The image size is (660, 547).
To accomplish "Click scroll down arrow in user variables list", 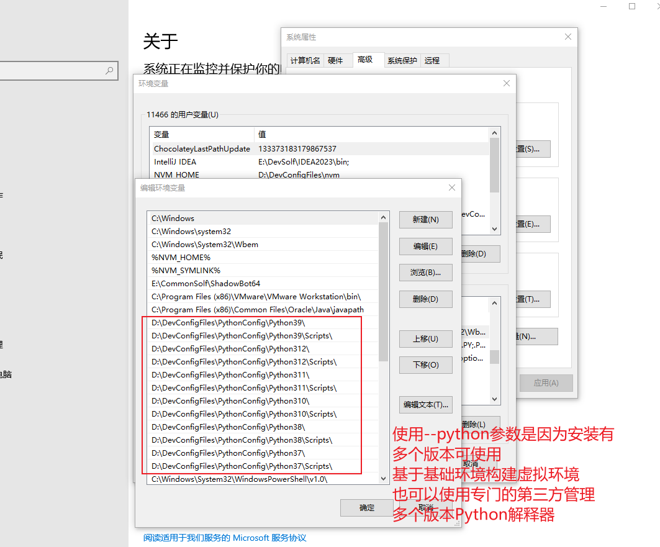I will point(495,229).
